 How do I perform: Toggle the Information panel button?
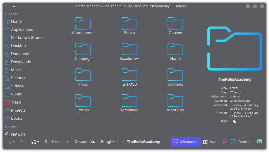pos(186,142)
